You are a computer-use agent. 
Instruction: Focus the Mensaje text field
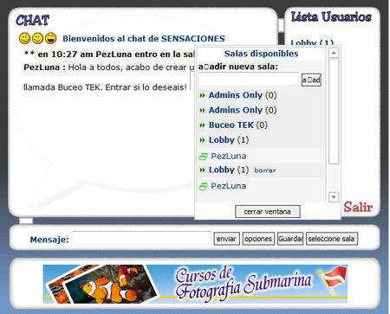click(x=141, y=239)
